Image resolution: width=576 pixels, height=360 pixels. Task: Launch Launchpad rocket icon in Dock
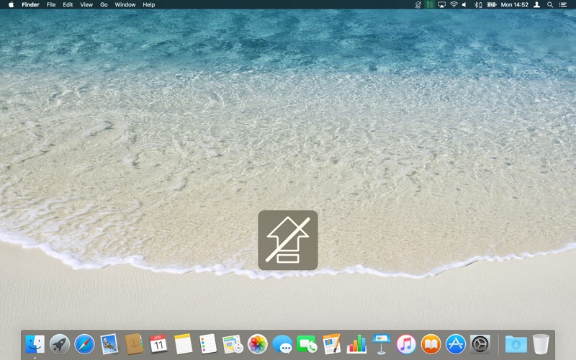point(60,344)
